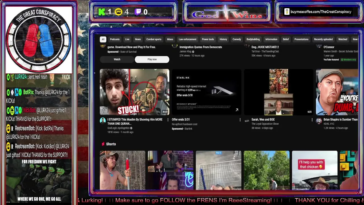
Task: Select the Comedy filter chip
Action: [237, 39]
